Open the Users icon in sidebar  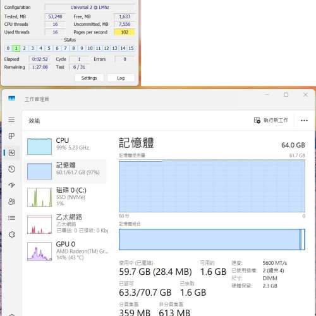click(x=11, y=202)
